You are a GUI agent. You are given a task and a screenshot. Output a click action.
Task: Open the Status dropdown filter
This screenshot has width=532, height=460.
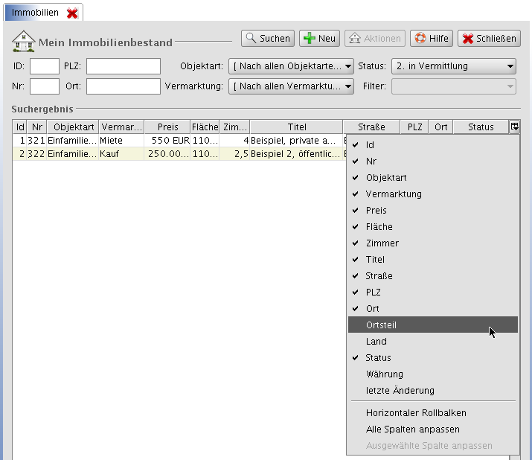pos(455,66)
